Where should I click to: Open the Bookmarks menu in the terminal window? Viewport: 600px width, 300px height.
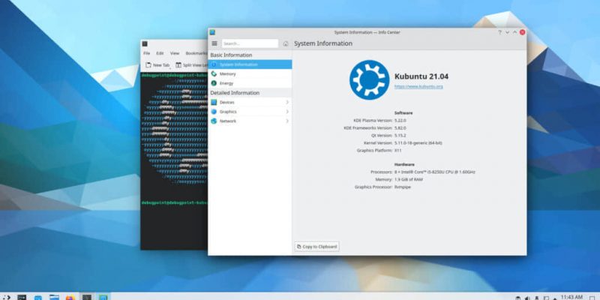coord(196,53)
